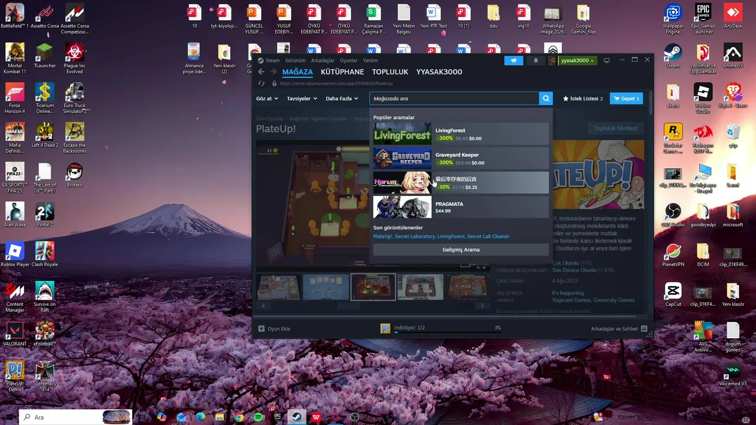Expand the Tavsiyeler dropdown

click(x=302, y=99)
